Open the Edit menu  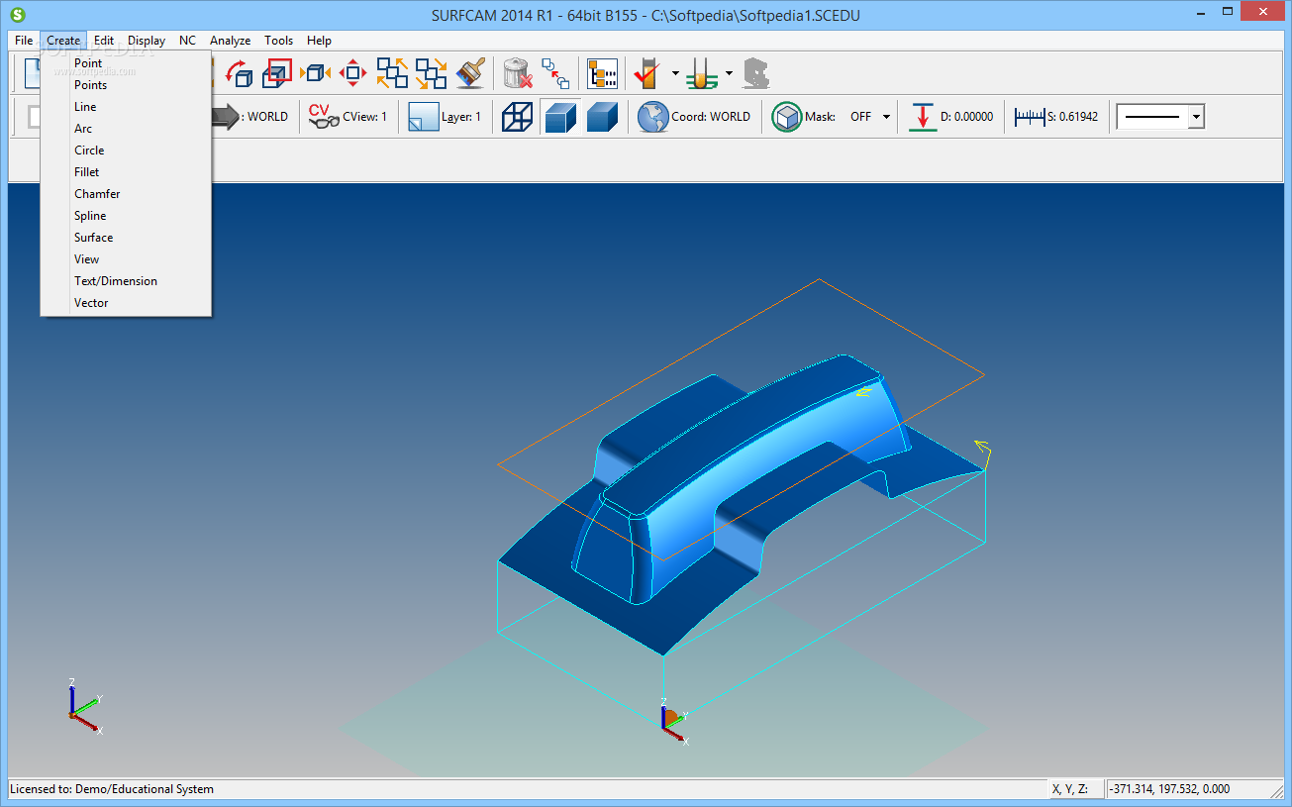(x=104, y=41)
